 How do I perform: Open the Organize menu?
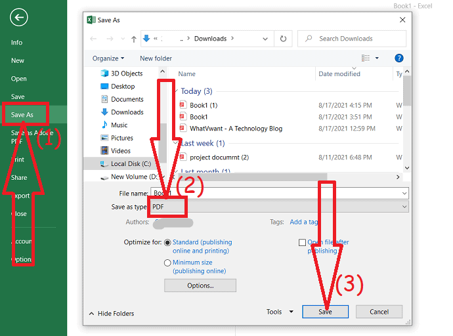point(108,58)
